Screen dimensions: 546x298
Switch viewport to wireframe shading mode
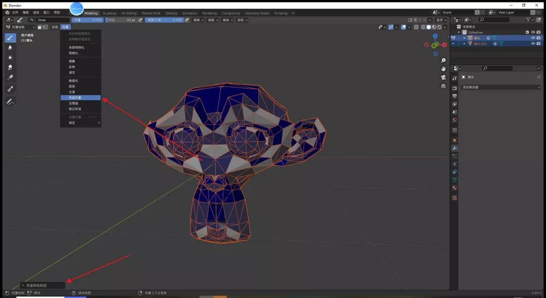(x=424, y=27)
